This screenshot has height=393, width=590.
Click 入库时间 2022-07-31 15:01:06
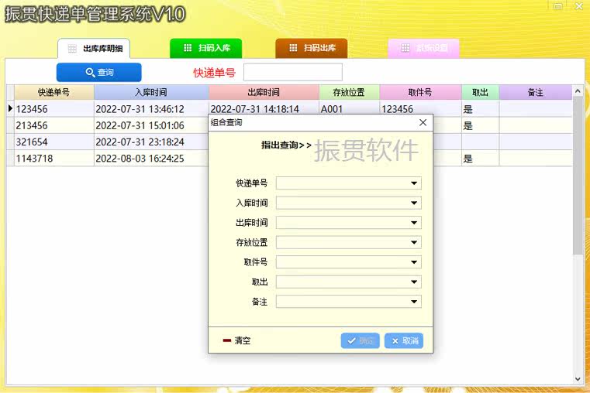click(x=151, y=125)
